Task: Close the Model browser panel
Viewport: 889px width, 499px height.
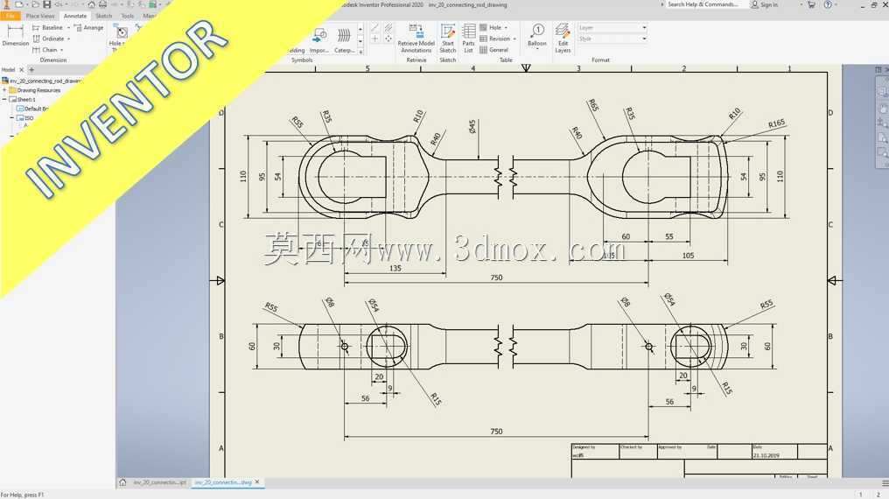Action: coord(22,70)
